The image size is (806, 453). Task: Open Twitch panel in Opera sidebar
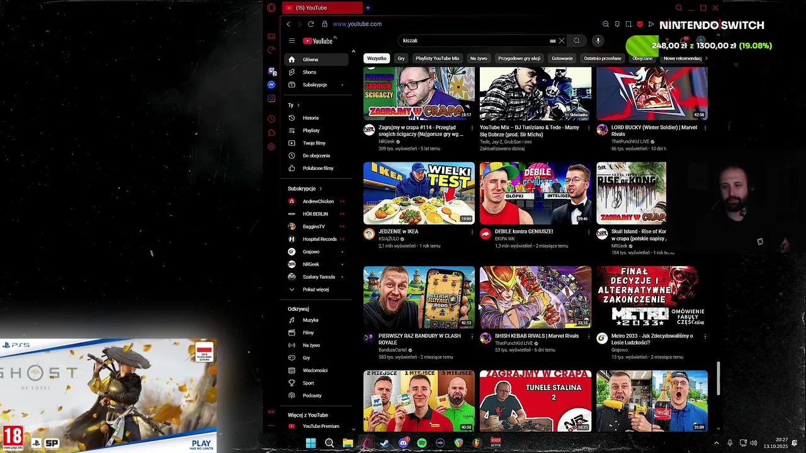click(x=271, y=71)
